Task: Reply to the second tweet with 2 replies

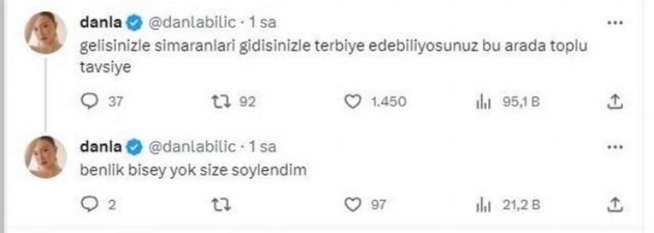Action: point(90,205)
